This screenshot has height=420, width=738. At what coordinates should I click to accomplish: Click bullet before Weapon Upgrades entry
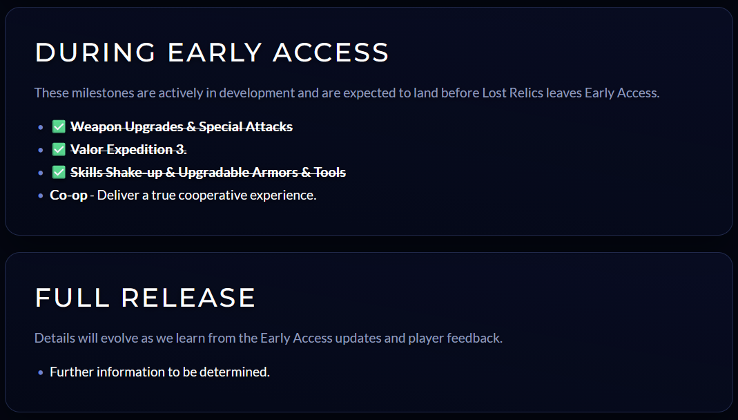(x=41, y=127)
